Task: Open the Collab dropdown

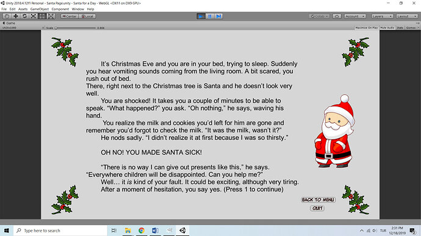Action: pyautogui.click(x=319, y=16)
